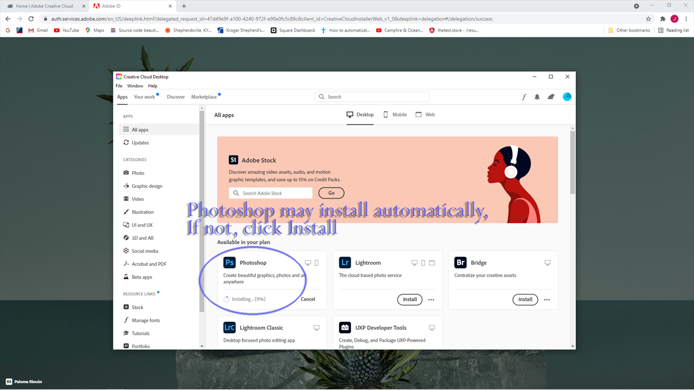Click the Search Adobe Stock field
The image size is (694, 390).
[271, 193]
